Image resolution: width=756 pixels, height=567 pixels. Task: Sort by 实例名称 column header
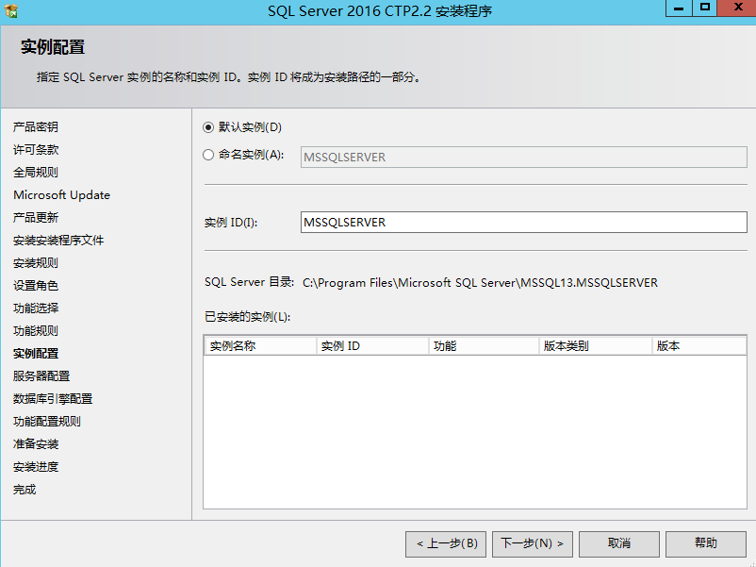coord(260,346)
